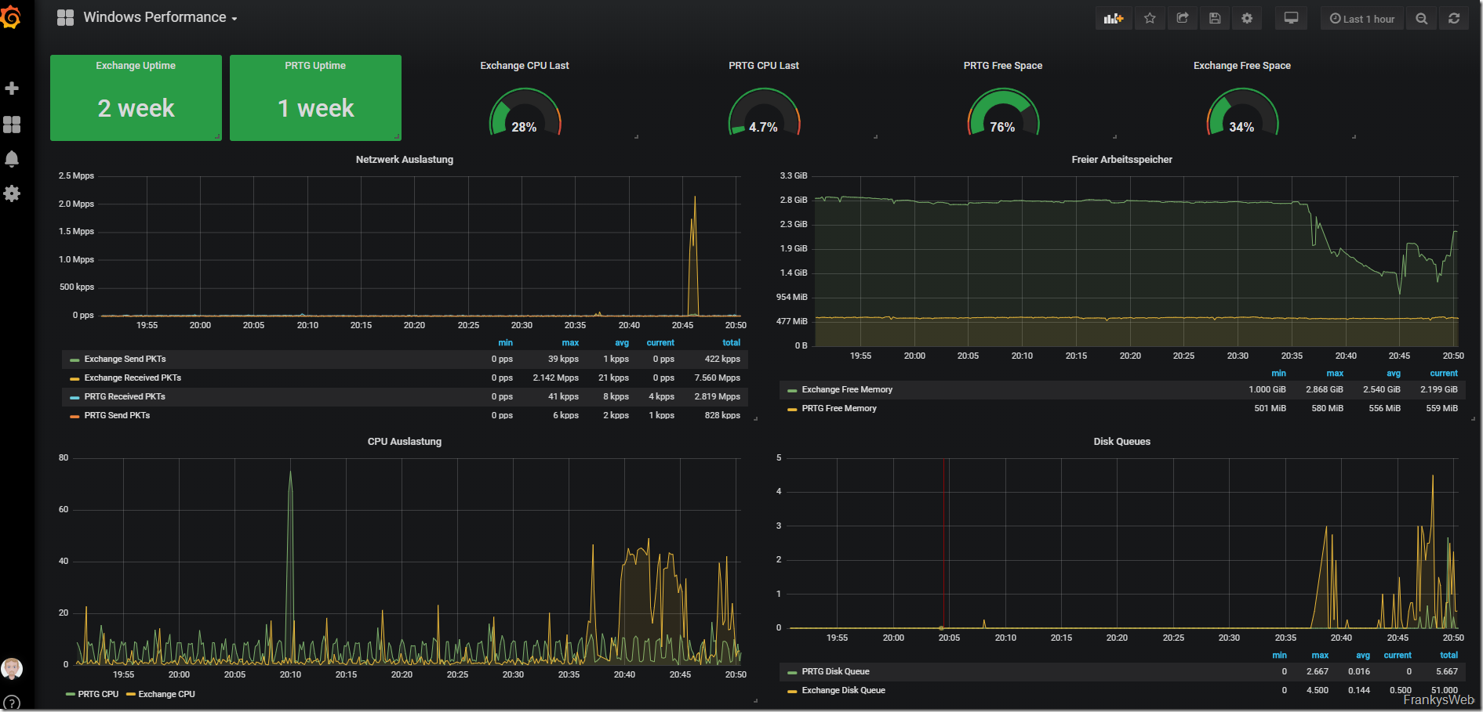Click the PRTG Free Space 76% gauge
This screenshot has height=712, width=1483.
[1003, 113]
